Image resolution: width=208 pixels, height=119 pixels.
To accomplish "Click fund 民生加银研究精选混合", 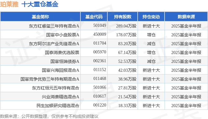I will click(x=58, y=106).
